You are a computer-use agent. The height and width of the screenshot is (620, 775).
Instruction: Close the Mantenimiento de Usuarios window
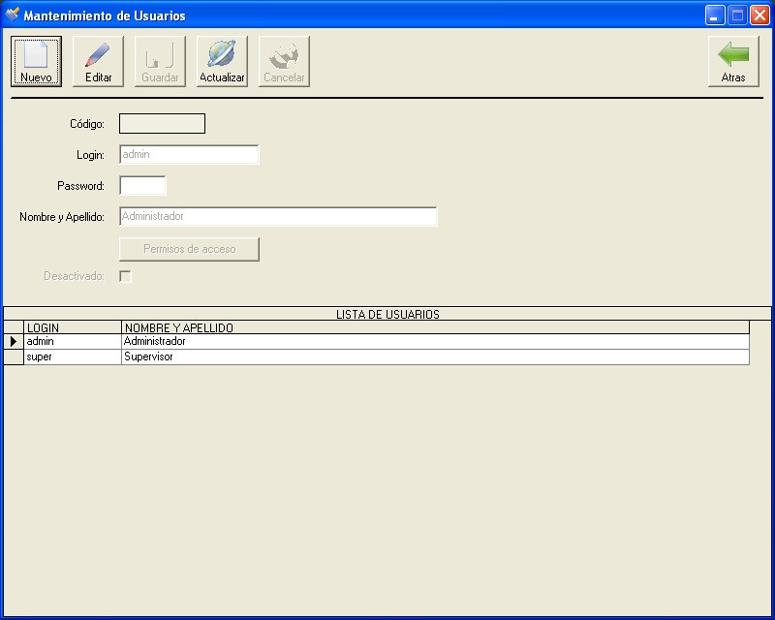(x=759, y=15)
